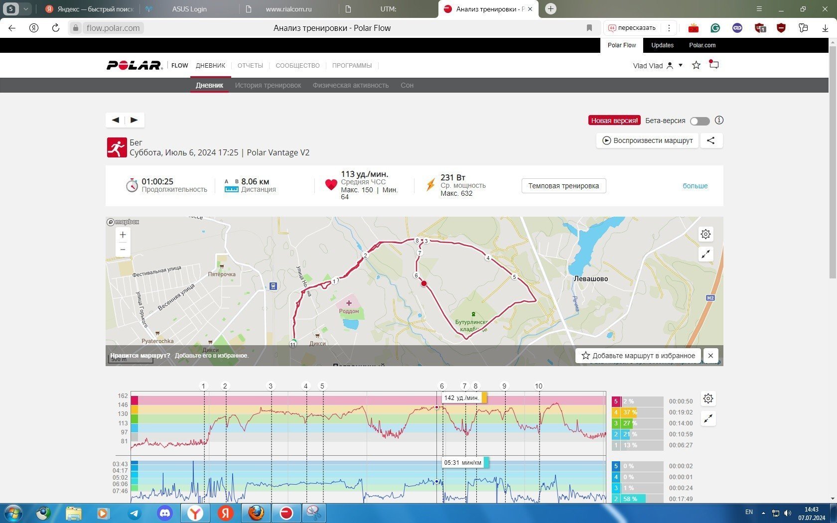Switch to the Яндекс — быстрый поиск tab
Image resolution: width=837 pixels, height=523 pixels.
point(89,9)
